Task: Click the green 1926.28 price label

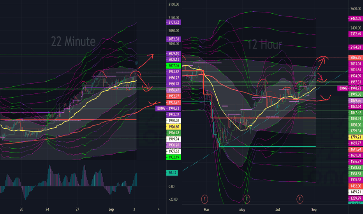Action: click(x=173, y=133)
